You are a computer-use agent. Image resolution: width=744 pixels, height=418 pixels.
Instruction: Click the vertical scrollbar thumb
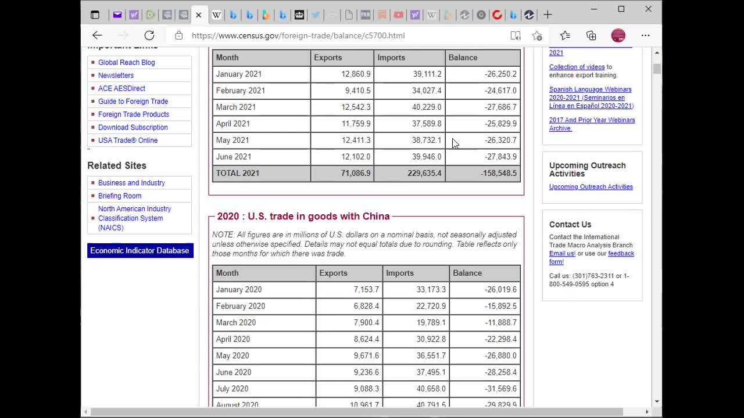[657, 69]
